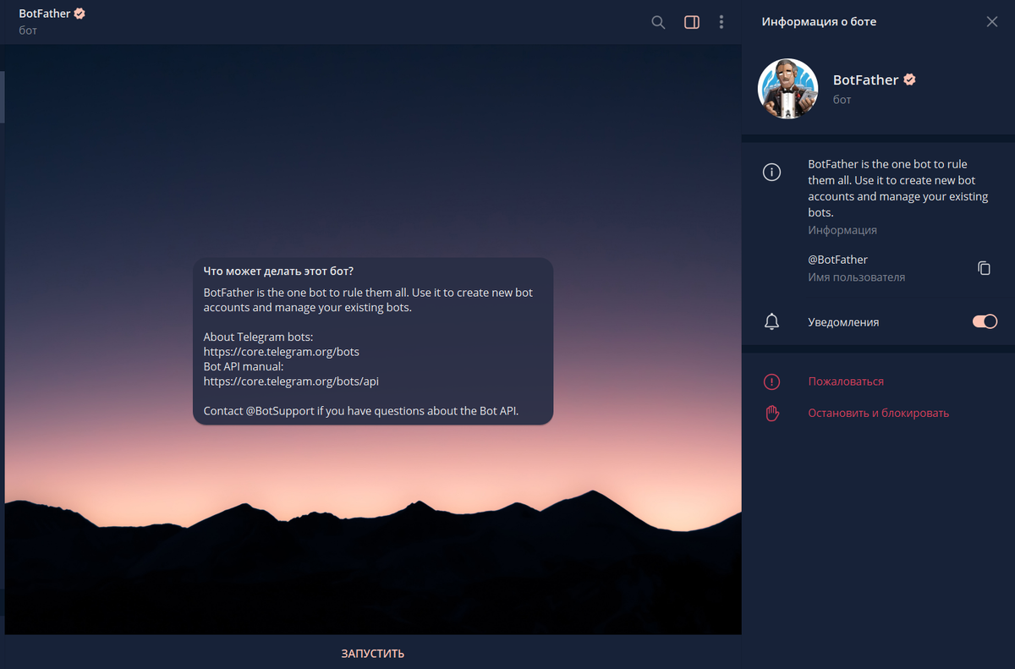Click the Информация caption under the description
The width and height of the screenshot is (1015, 669).
click(842, 230)
